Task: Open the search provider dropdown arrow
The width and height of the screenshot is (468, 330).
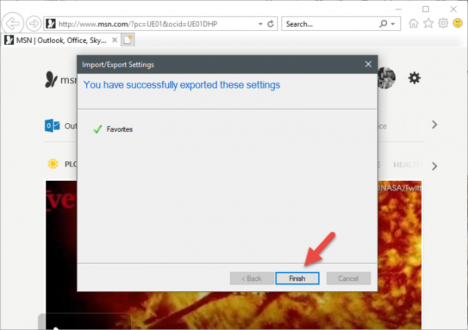Action: pos(393,24)
